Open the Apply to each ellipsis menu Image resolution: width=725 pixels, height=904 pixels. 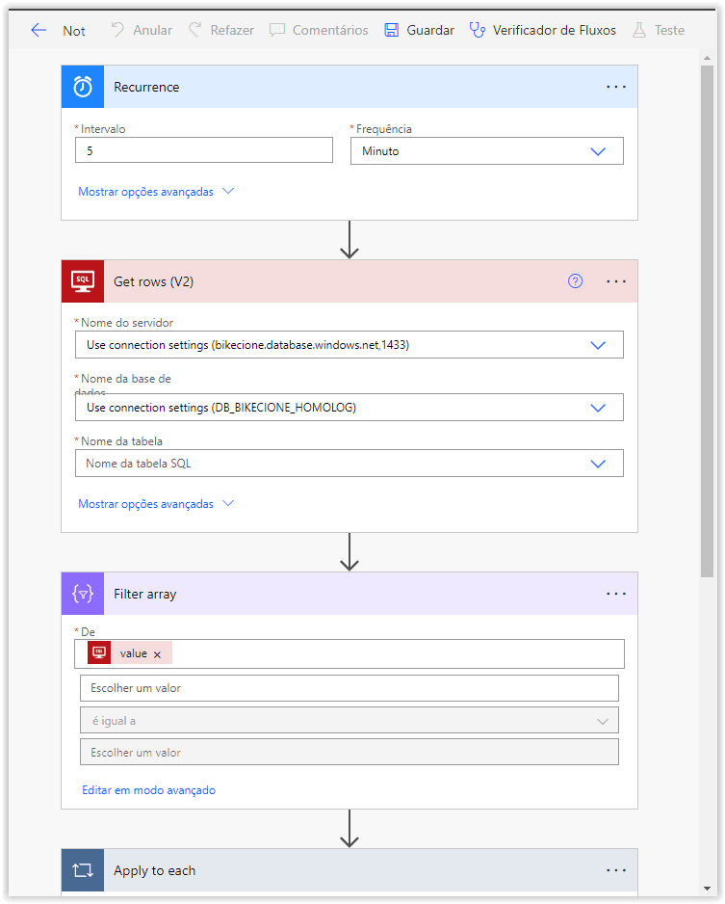615,870
